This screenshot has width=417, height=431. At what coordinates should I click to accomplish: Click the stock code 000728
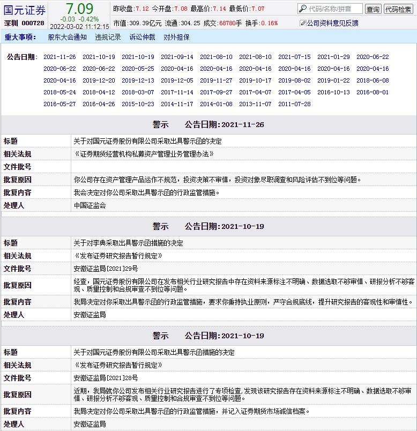[x=33, y=23]
